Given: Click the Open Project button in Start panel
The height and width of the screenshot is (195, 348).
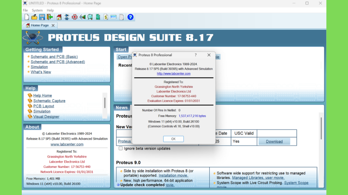Looking at the screenshot, I should (124, 57).
